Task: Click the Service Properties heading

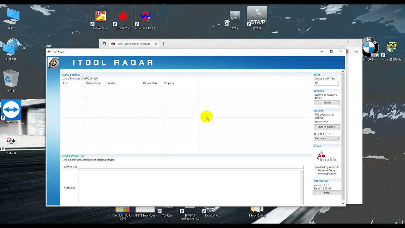Action: (73, 156)
